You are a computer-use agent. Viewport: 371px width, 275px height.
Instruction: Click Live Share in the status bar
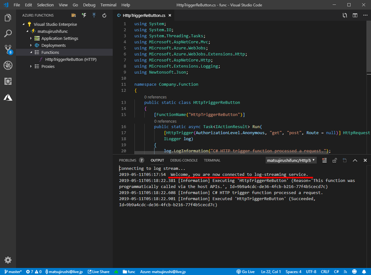point(99,272)
